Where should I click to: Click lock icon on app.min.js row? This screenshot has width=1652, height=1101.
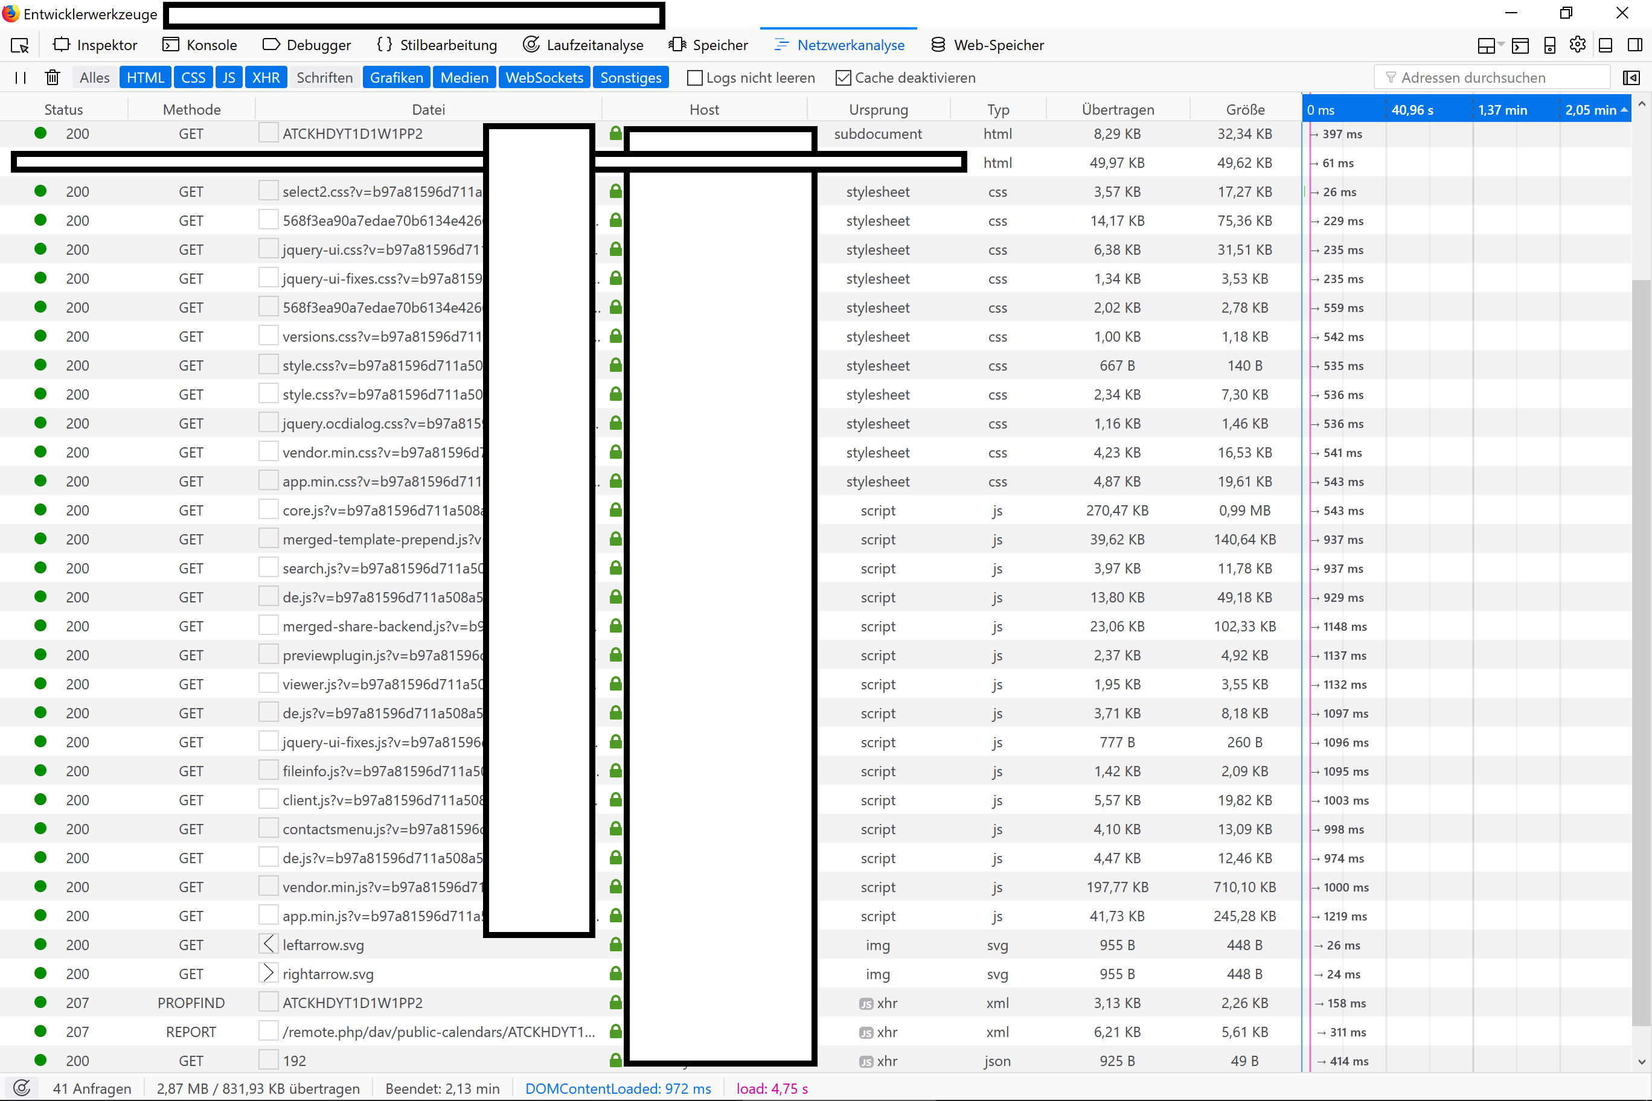(615, 916)
